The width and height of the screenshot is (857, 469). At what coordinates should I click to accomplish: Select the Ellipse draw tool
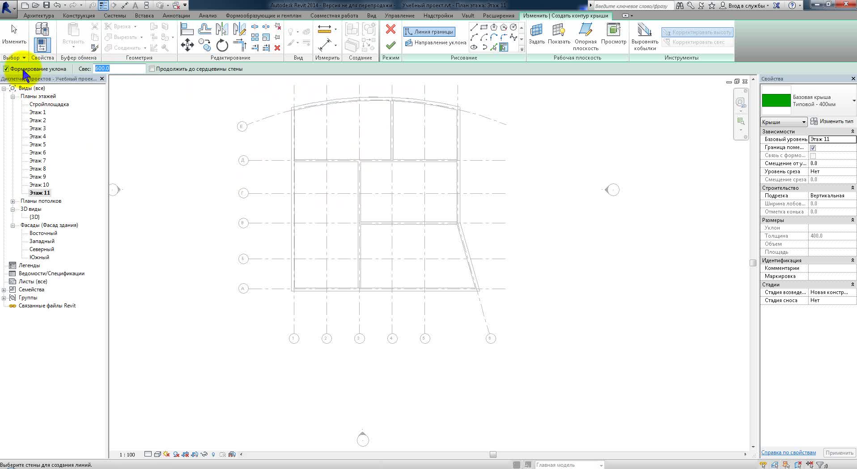[x=474, y=47]
